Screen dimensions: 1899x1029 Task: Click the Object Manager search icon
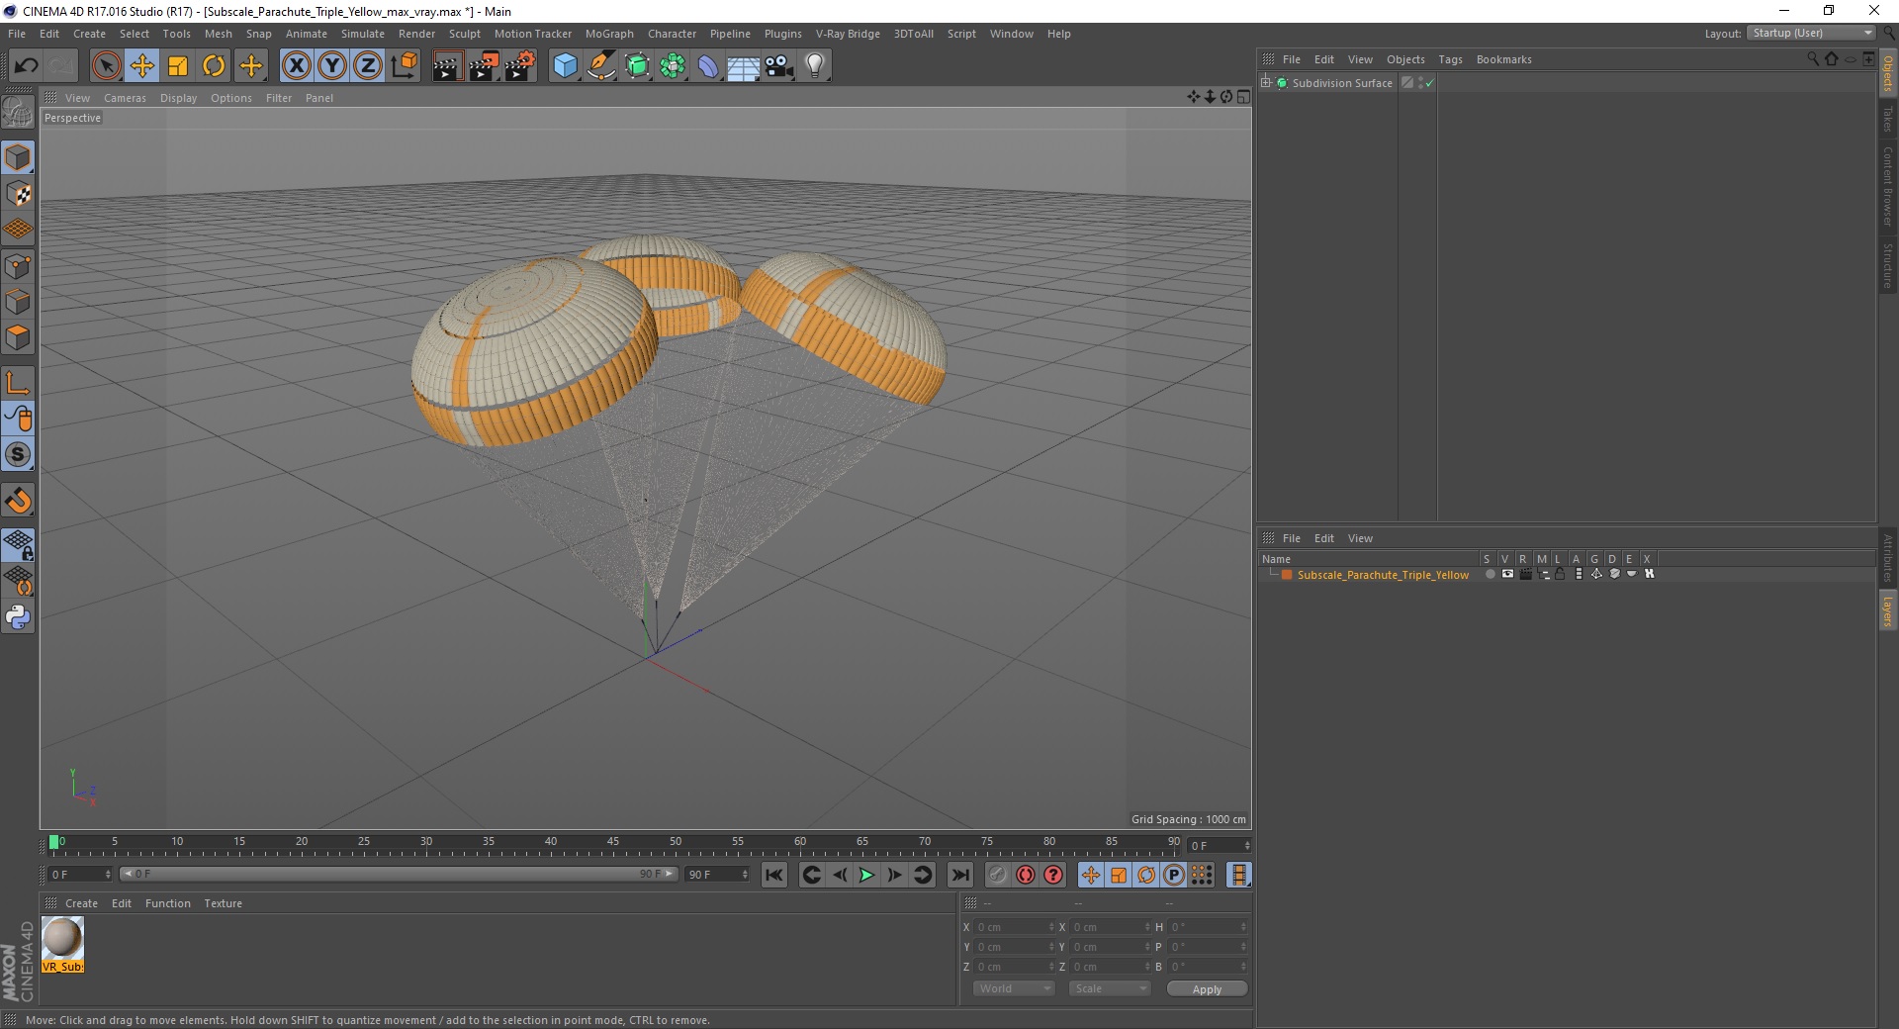[x=1813, y=59]
